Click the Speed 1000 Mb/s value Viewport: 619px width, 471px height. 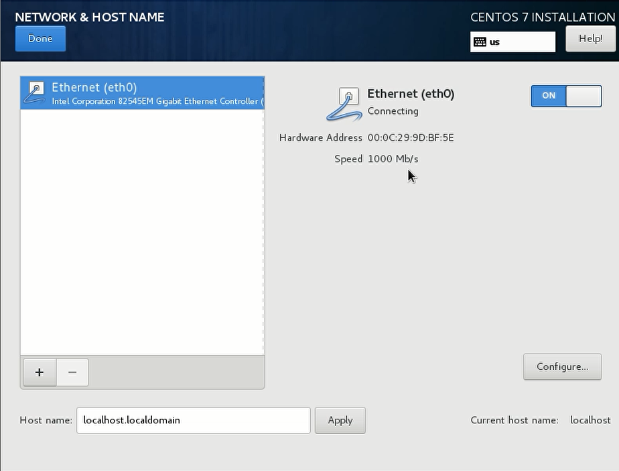(393, 159)
